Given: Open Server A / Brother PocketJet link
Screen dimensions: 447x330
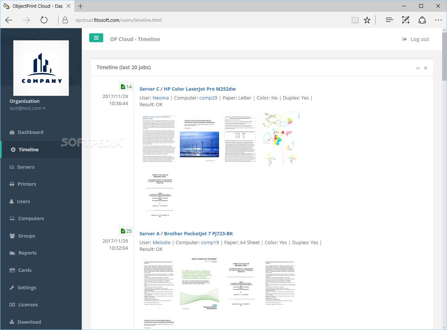Looking at the screenshot, I should [x=186, y=233].
